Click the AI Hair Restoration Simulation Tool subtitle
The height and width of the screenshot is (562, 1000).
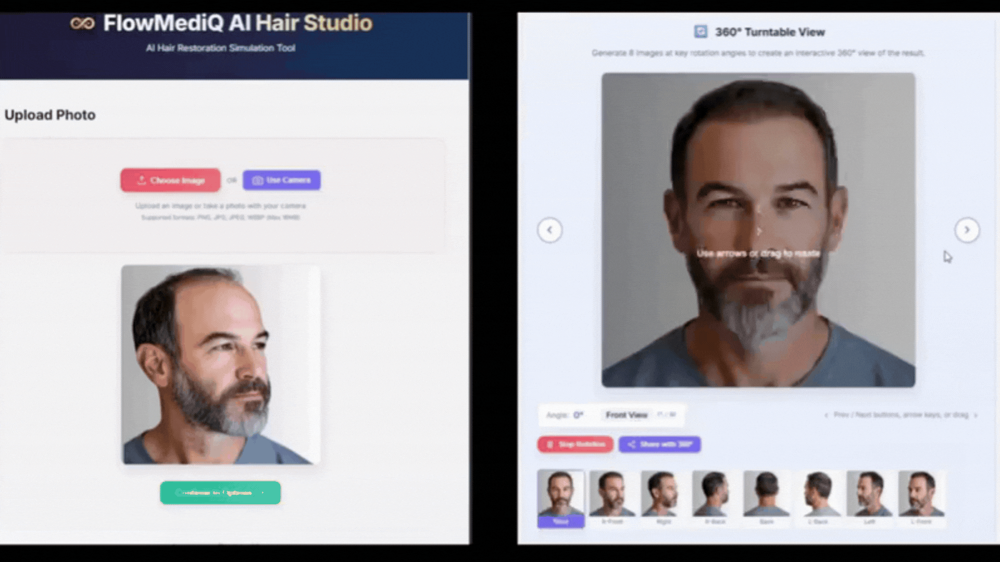point(220,48)
